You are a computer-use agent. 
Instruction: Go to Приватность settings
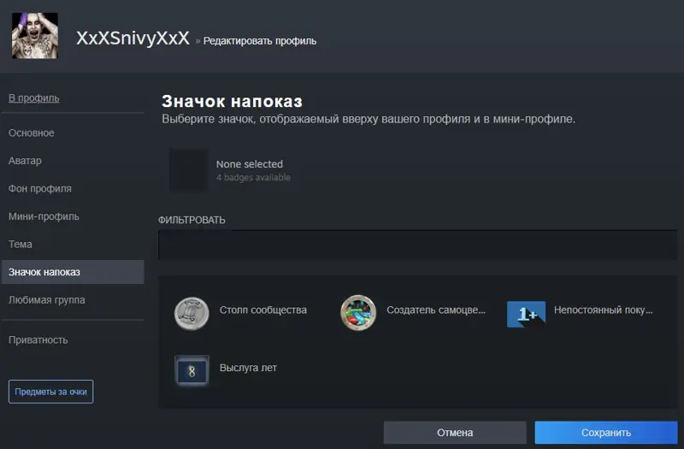click(x=38, y=340)
